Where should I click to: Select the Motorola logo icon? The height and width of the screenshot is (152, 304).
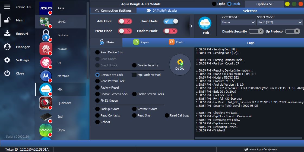point(46,76)
